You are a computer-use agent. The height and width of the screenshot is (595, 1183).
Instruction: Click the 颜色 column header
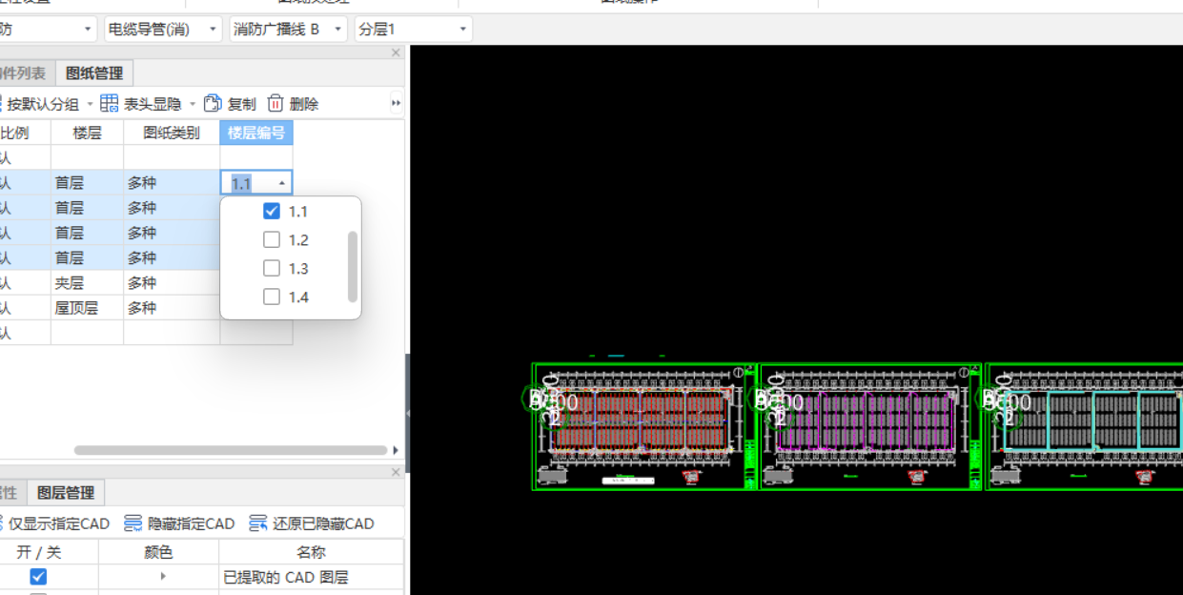click(x=158, y=551)
